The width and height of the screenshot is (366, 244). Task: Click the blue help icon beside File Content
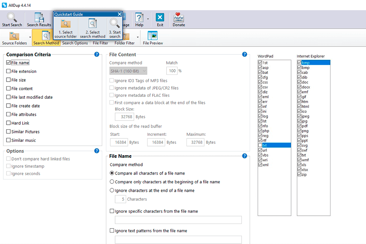click(x=244, y=55)
